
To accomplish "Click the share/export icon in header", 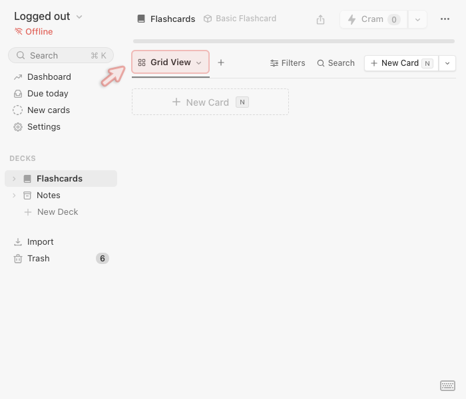I will (x=320, y=19).
